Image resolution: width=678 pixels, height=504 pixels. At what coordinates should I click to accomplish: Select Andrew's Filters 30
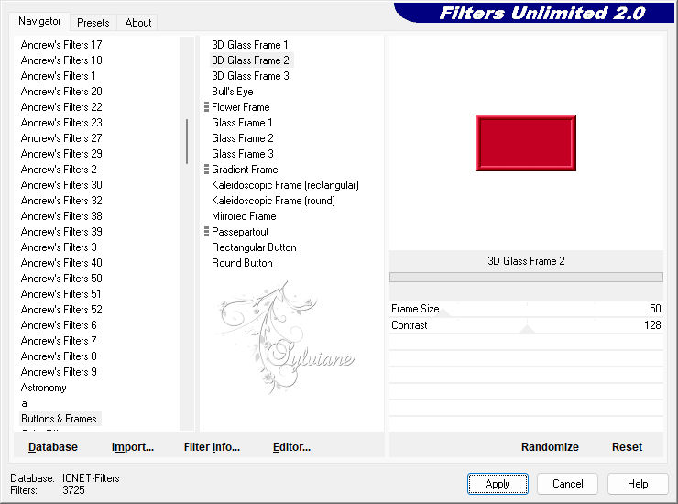coord(61,185)
